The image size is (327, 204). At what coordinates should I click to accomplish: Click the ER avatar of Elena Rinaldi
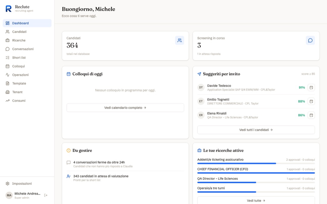point(201,115)
